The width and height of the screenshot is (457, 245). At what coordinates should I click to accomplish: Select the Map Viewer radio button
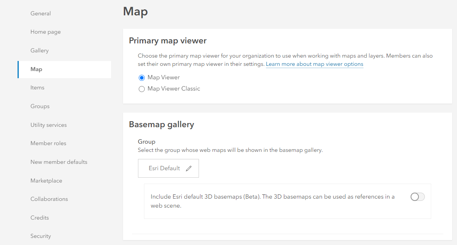pos(142,78)
